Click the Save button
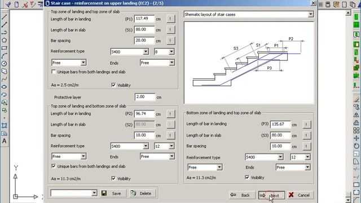 (113, 193)
